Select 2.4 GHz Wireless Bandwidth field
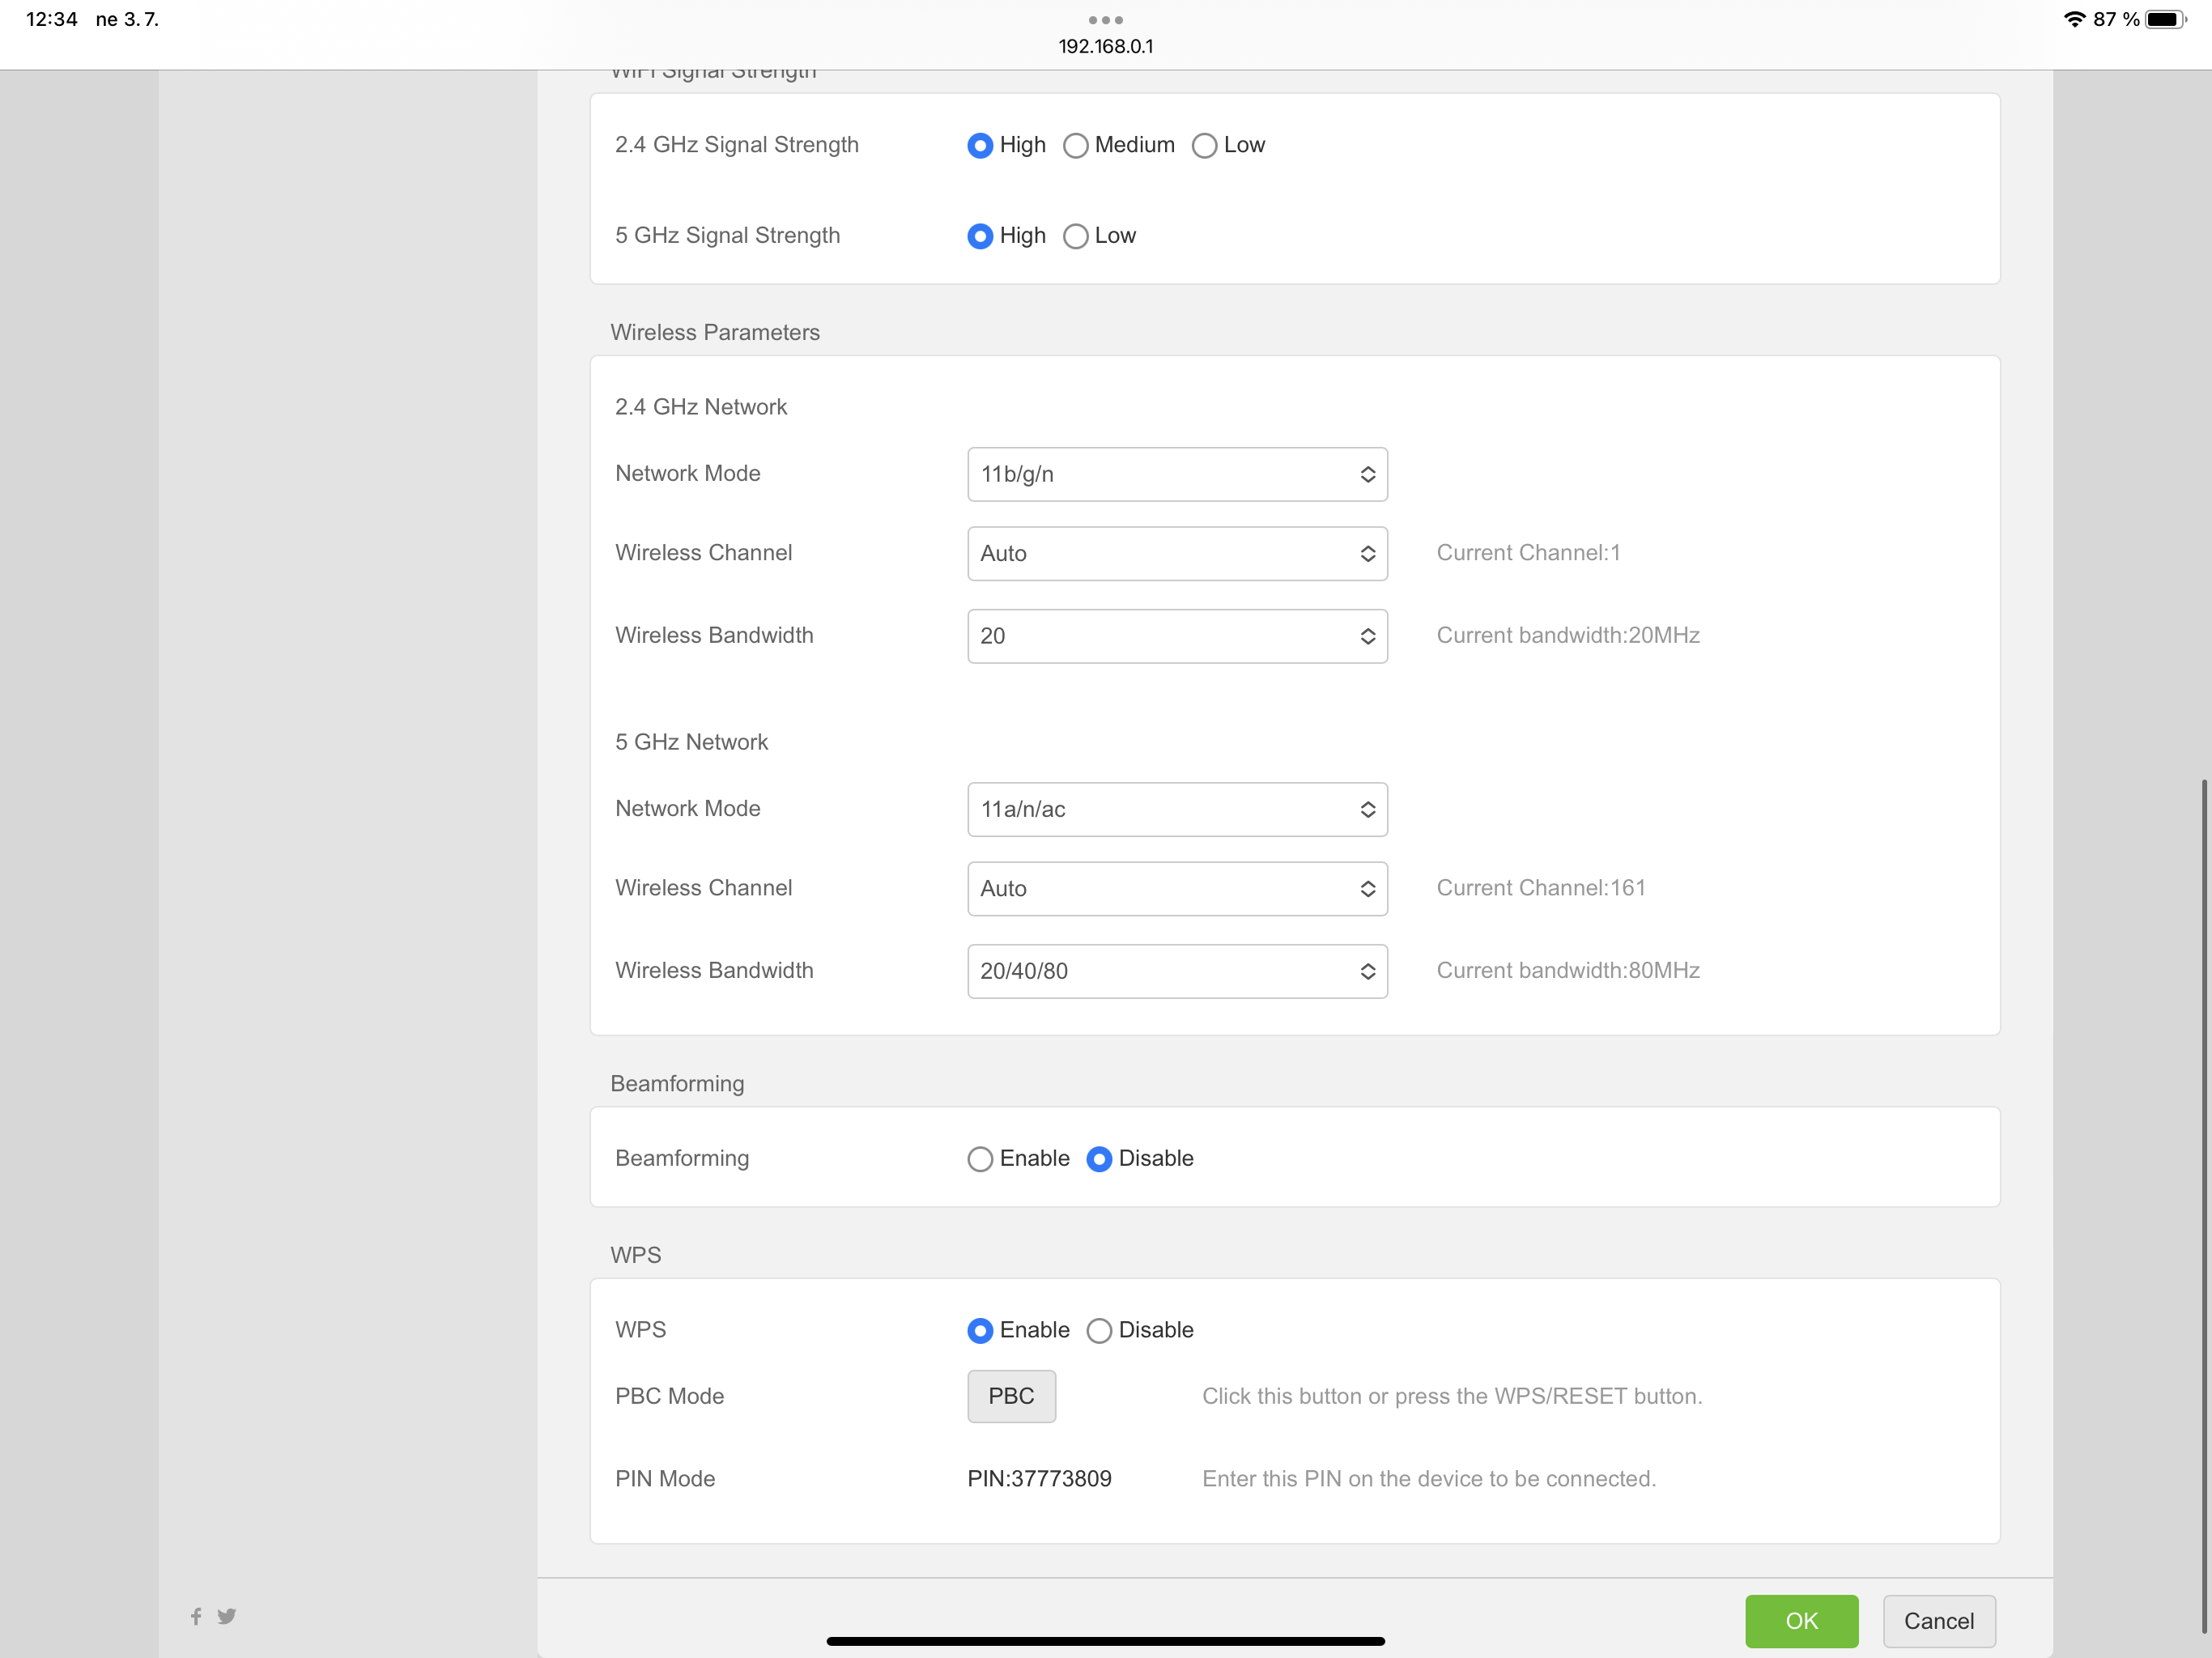The height and width of the screenshot is (1658, 2212). pyautogui.click(x=1177, y=636)
